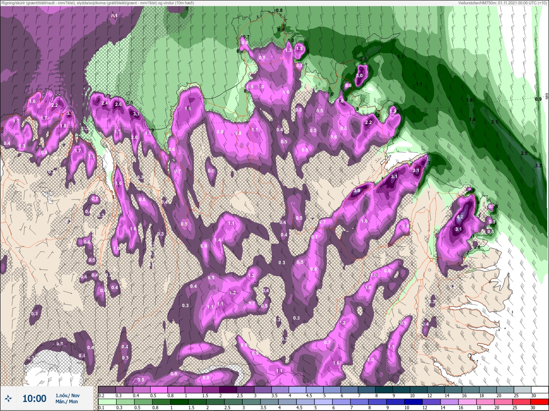This screenshot has height=411, width=549.
Task: Click the '1.nóv./ Nov' date label
Action: point(67,395)
